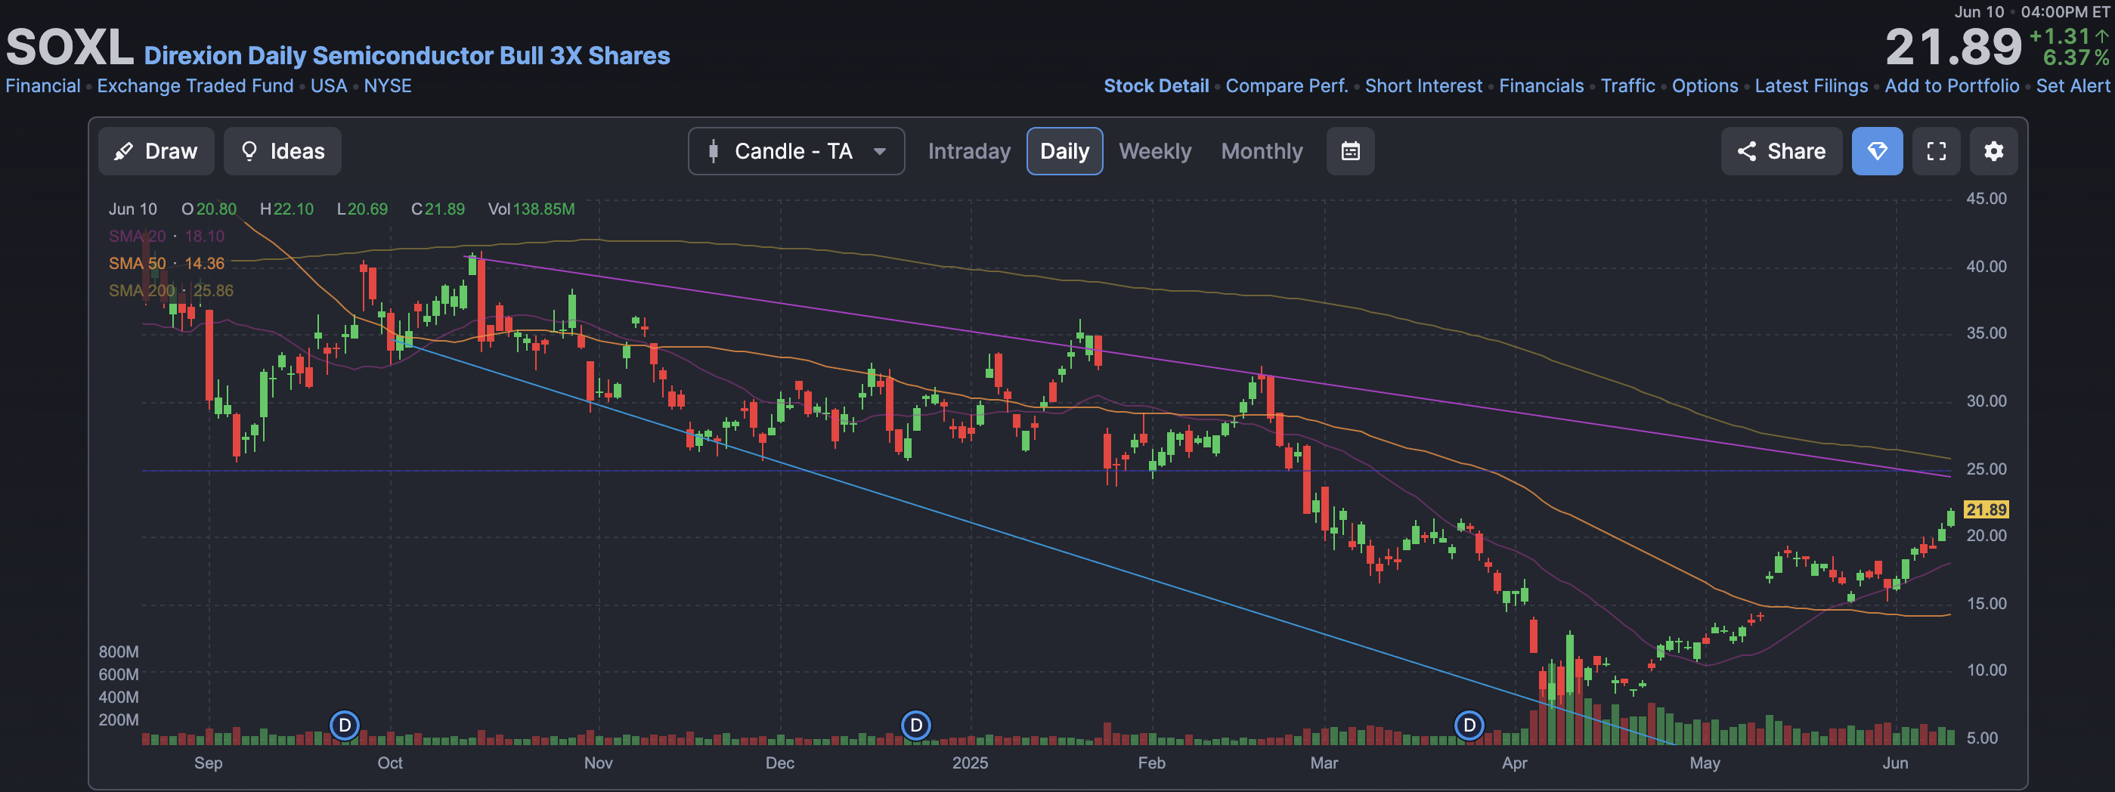The width and height of the screenshot is (2115, 792).
Task: Click the candle icon in chart type selector
Action: click(714, 151)
